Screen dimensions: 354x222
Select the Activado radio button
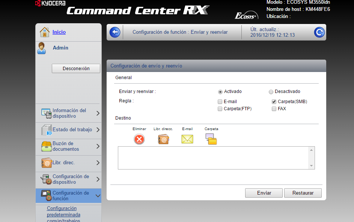click(x=220, y=92)
